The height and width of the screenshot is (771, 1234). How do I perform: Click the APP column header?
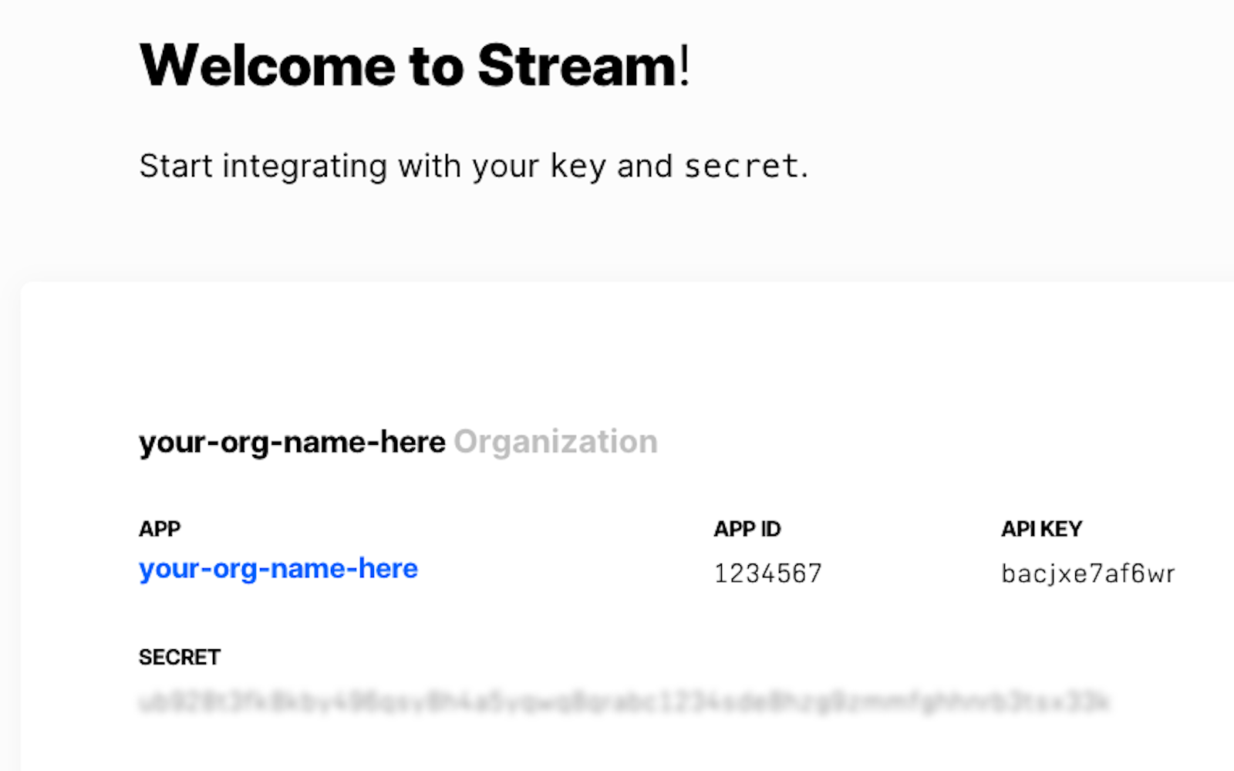[x=159, y=529]
